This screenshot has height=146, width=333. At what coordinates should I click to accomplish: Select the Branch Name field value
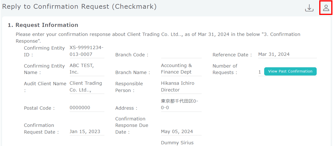click(181, 69)
